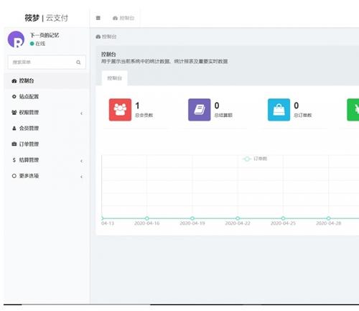
Task: Expand the 更多选项 chevron
Action: point(82,177)
